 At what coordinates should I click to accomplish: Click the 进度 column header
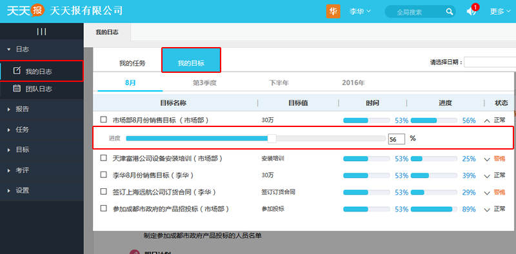[x=445, y=103]
